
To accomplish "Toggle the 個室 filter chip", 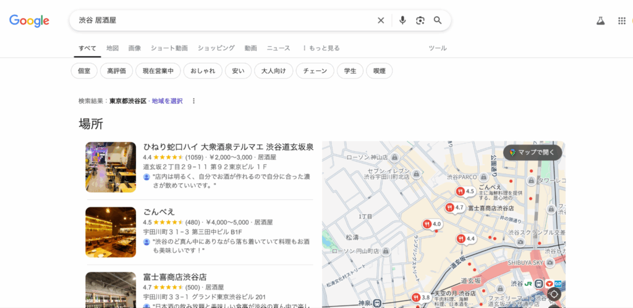I will pyautogui.click(x=84, y=71).
